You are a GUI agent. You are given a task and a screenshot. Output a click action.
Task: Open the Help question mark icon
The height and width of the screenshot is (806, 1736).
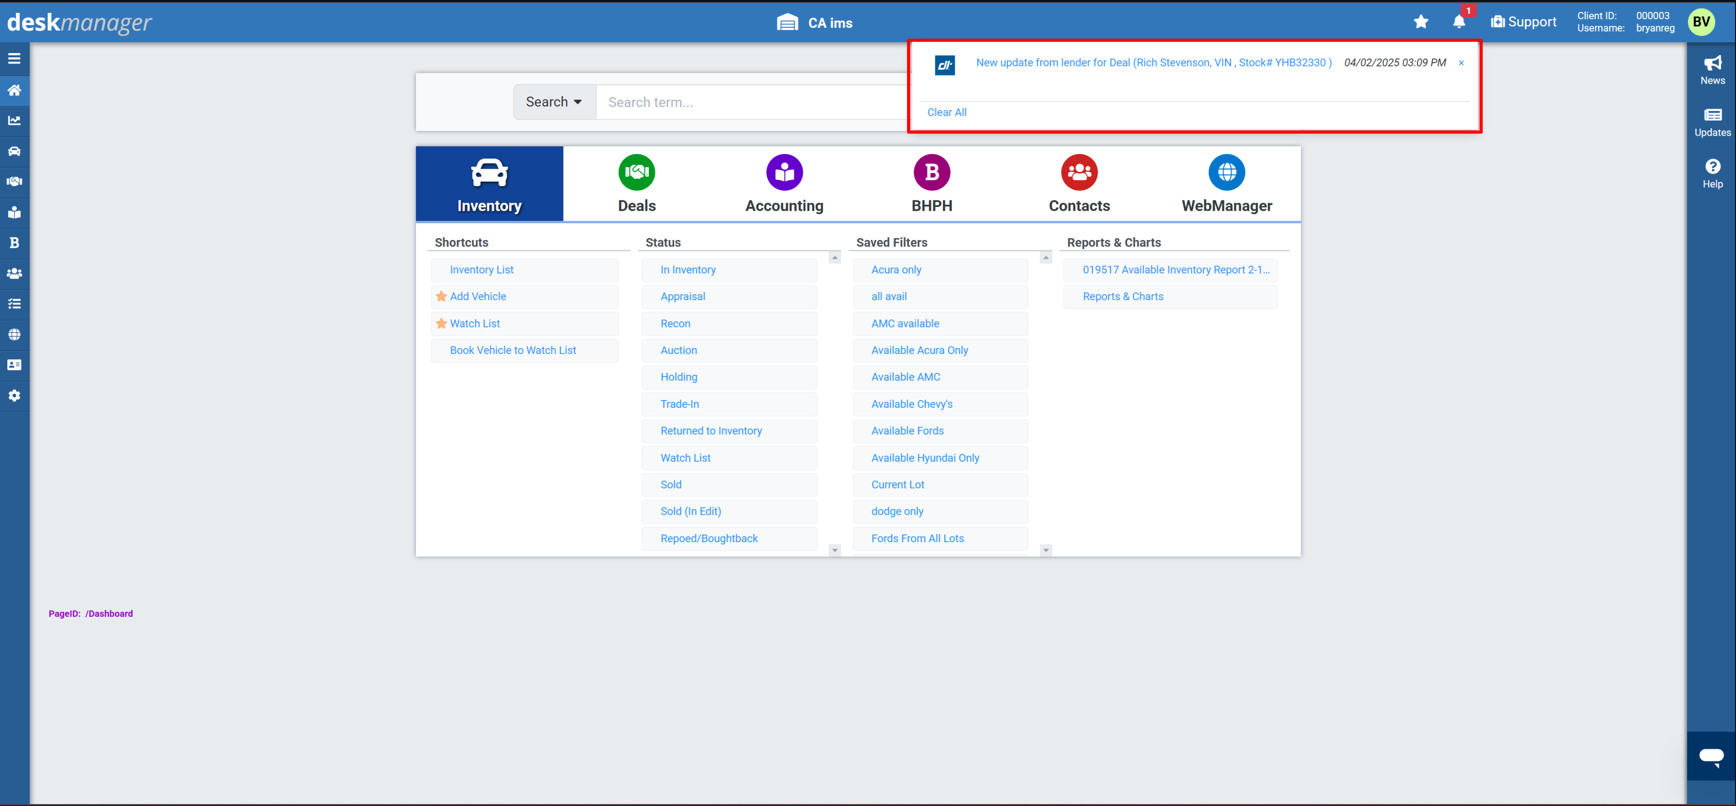coord(1712,173)
